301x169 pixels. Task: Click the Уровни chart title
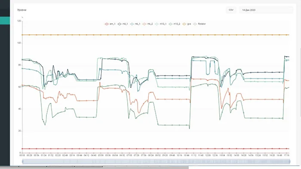[x=21, y=10]
